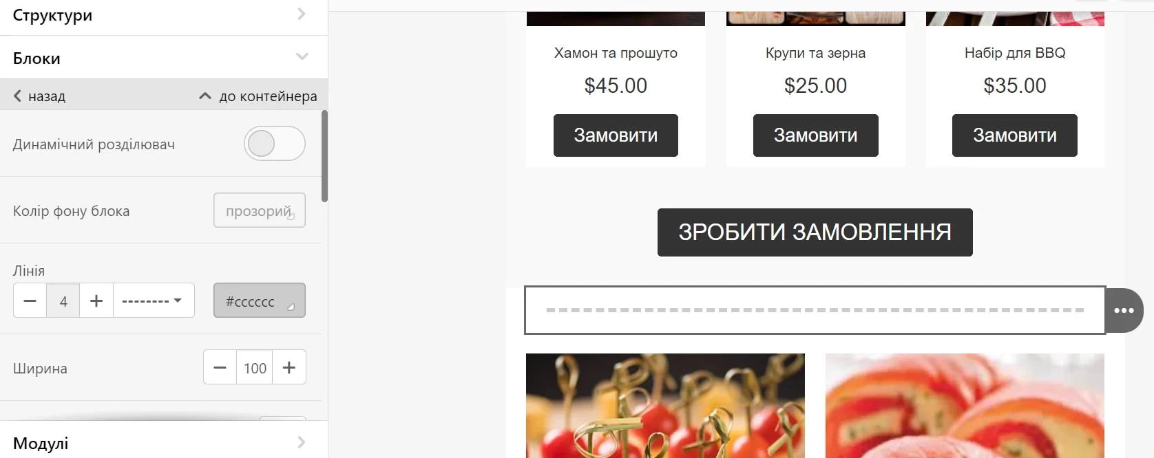Select the dashed divider line block
This screenshot has height=458, width=1154.
(815, 310)
